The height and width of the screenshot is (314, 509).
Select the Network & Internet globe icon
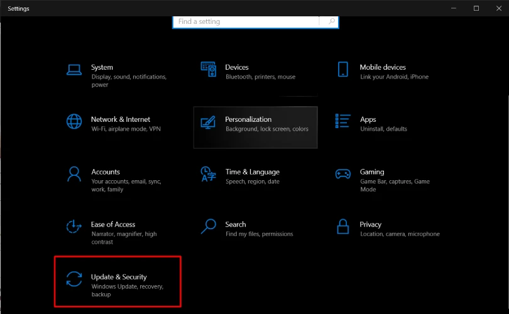[74, 121]
